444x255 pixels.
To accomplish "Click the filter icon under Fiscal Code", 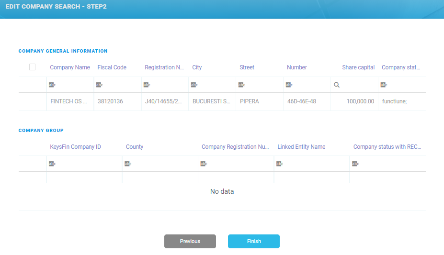I will (99, 85).
